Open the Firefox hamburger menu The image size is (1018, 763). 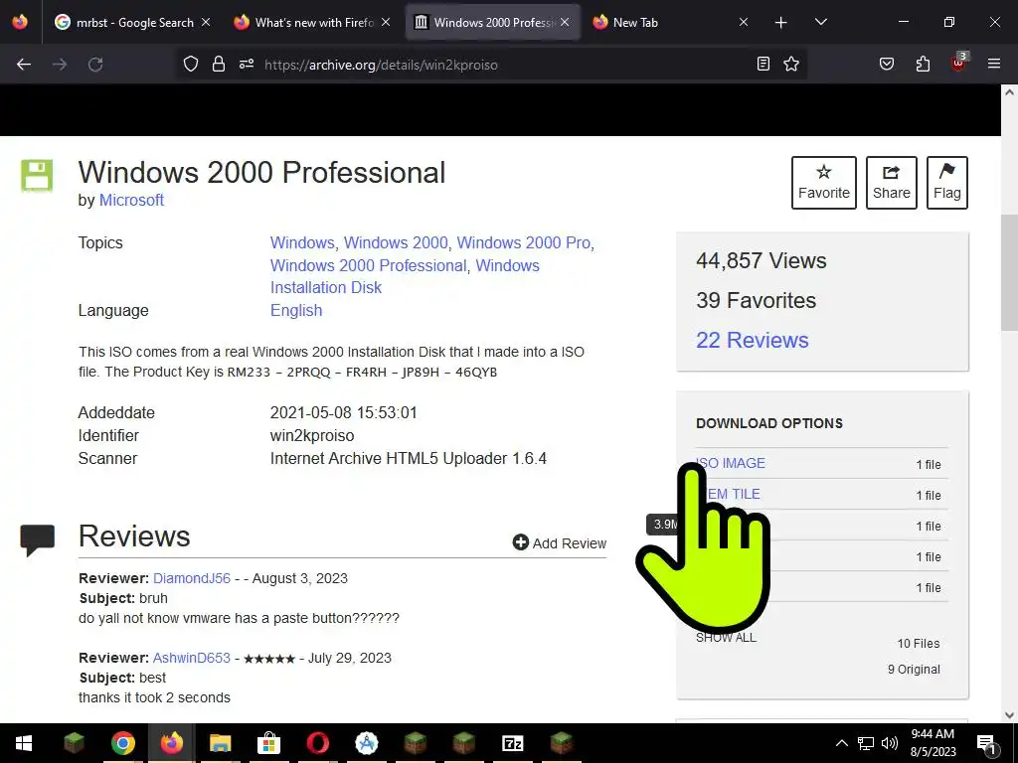(994, 64)
